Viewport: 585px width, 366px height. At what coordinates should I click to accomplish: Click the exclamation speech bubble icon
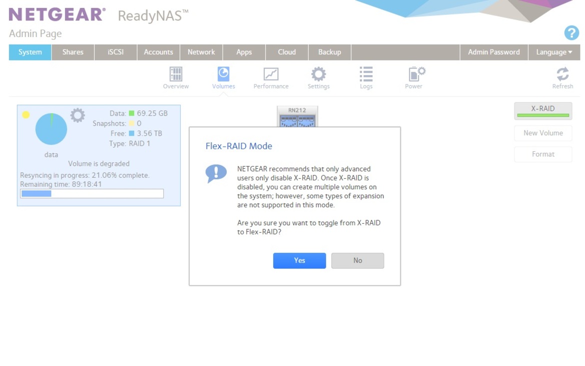click(216, 174)
